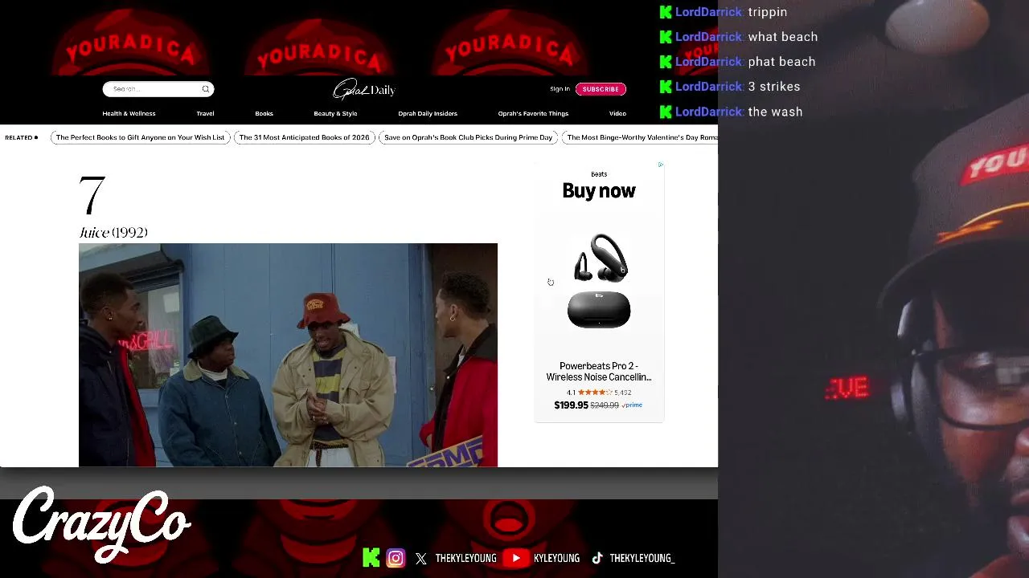Go to the Video section
1029x578 pixels.
[x=617, y=113]
